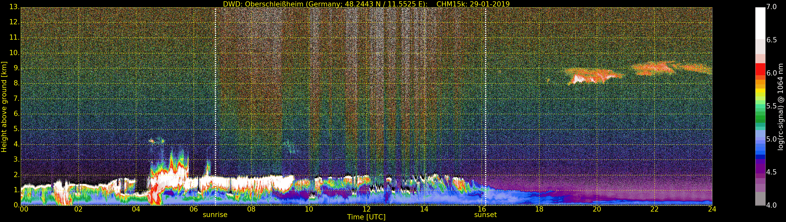Pick the white segment atop the colorbar
The image size is (786, 222).
pyautogui.click(x=760, y=23)
